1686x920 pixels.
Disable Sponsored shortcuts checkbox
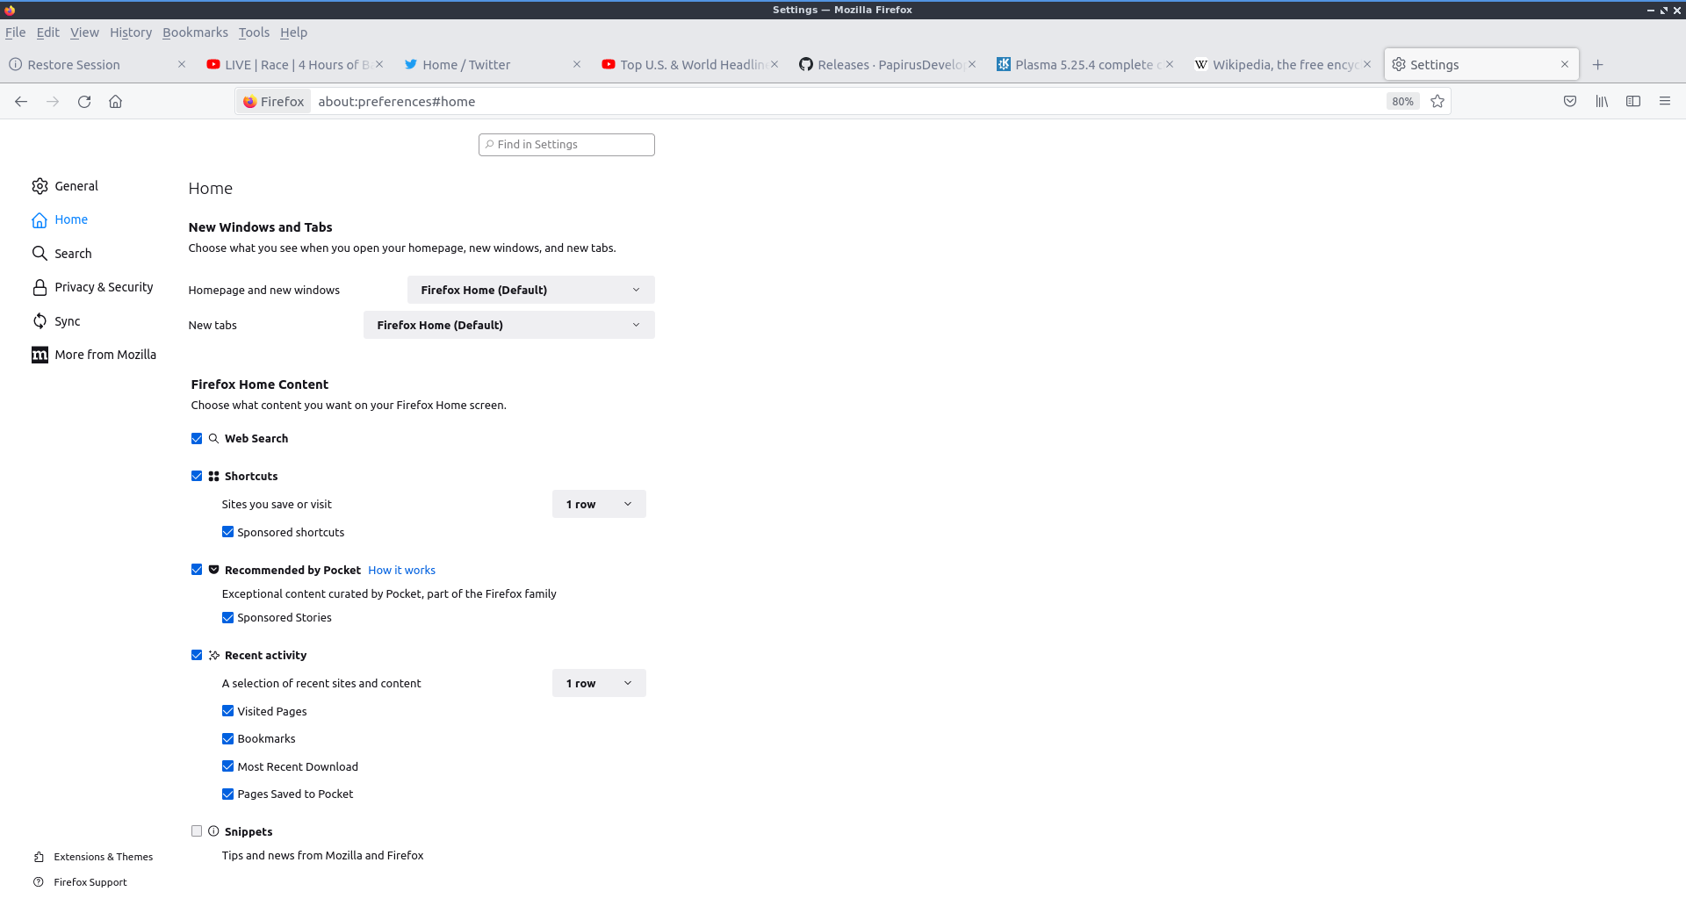pyautogui.click(x=228, y=532)
